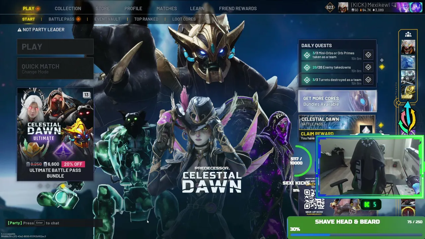The image size is (425, 239).
Task: Open the LOOT CORES sub-tab
Action: 184,19
